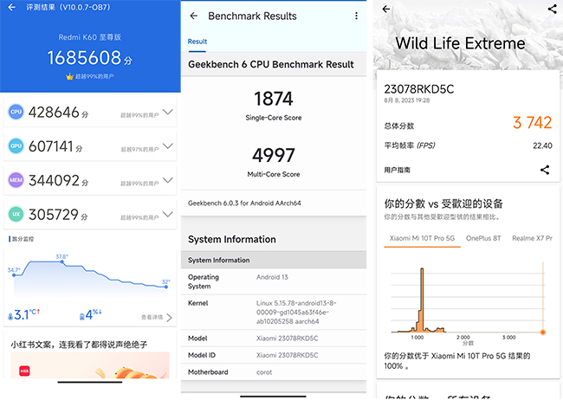Tap 总体分数 score 3 742
Image resolution: width=563 pixels, height=400 pixels.
(532, 123)
